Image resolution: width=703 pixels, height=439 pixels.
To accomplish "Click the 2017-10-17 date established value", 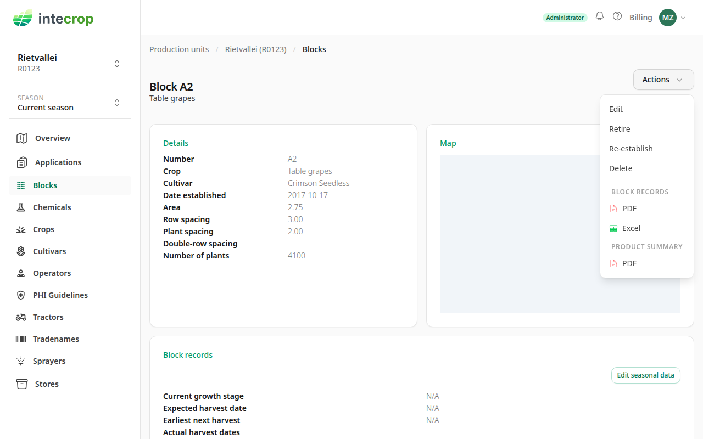I will [308, 195].
